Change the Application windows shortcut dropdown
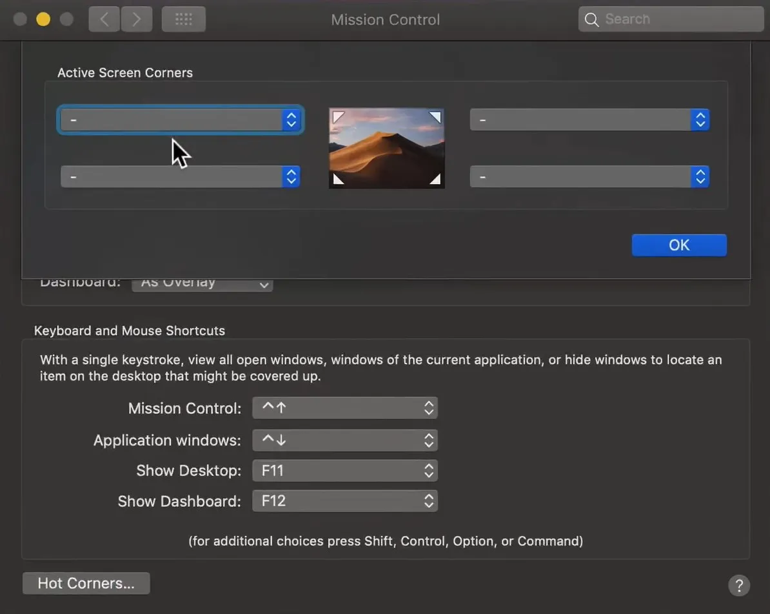This screenshot has height=614, width=770. tap(345, 440)
